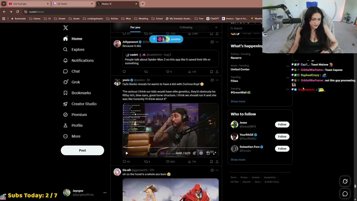
Task: Open Profile from the X sidebar
Action: pos(73,125)
